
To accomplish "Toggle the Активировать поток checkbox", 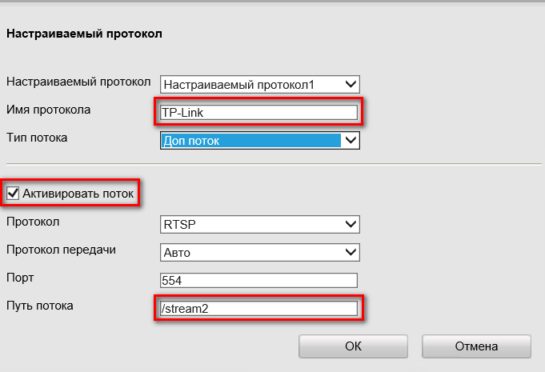I will pyautogui.click(x=13, y=193).
